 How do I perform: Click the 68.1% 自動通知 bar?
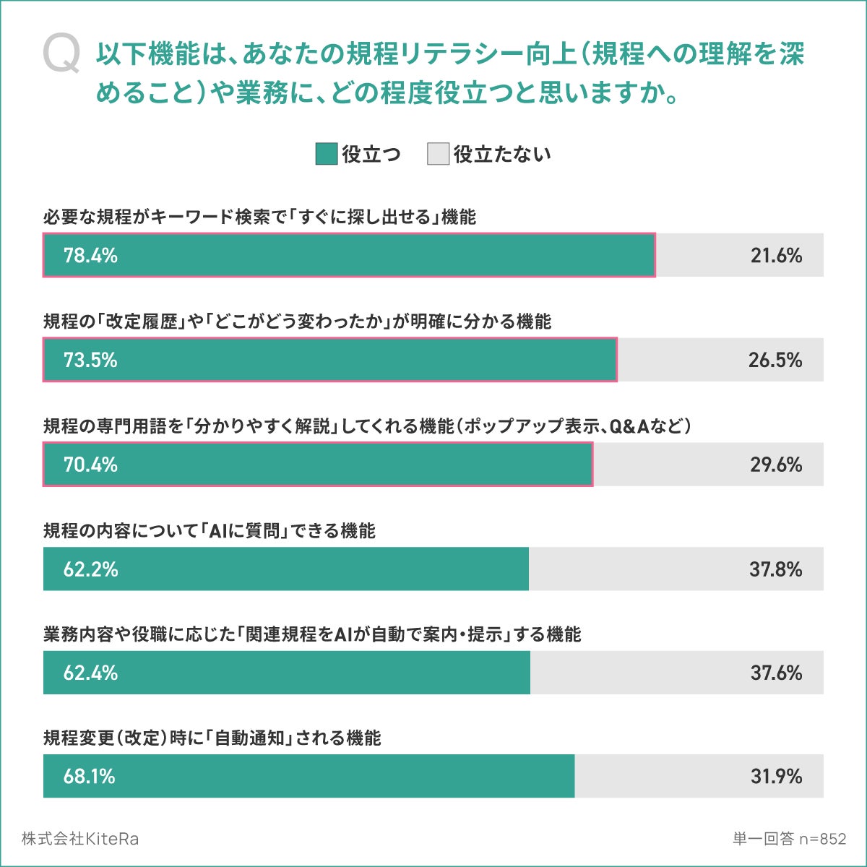point(309,776)
